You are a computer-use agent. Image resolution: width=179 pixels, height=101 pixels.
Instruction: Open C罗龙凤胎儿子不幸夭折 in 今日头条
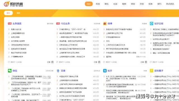(68, 45)
